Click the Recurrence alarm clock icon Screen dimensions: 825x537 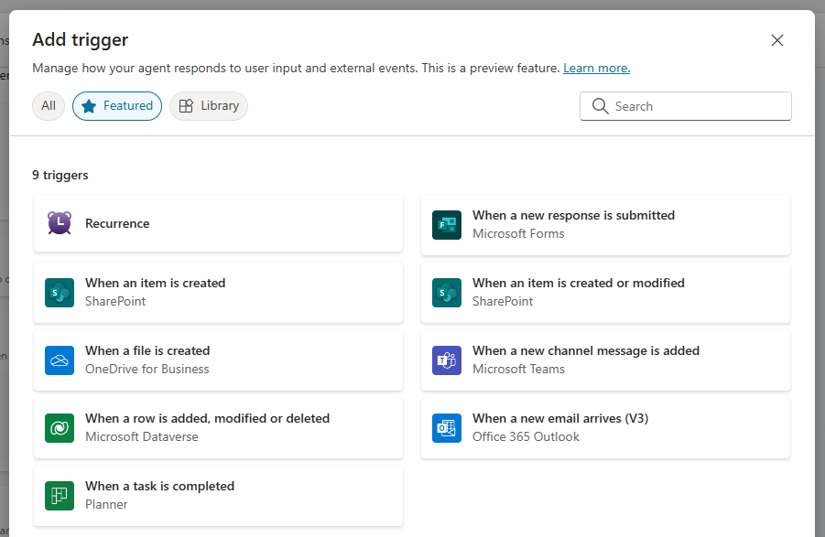coord(60,223)
